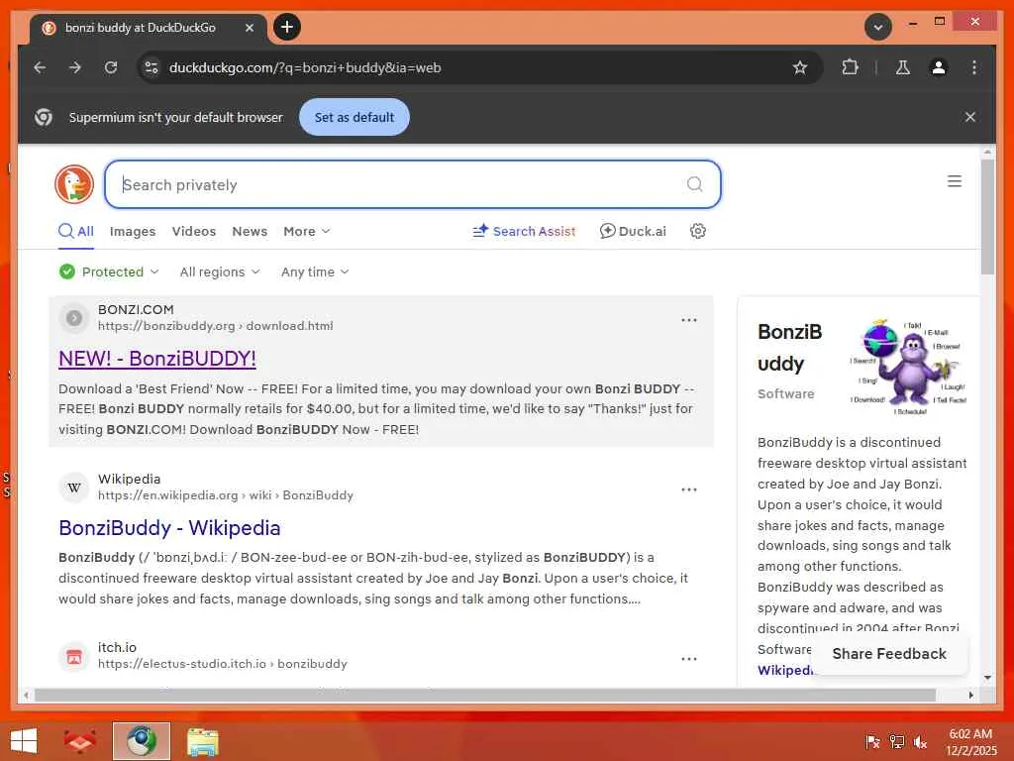The height and width of the screenshot is (761, 1014).
Task: Go forward with the forward arrow
Action: point(75,67)
